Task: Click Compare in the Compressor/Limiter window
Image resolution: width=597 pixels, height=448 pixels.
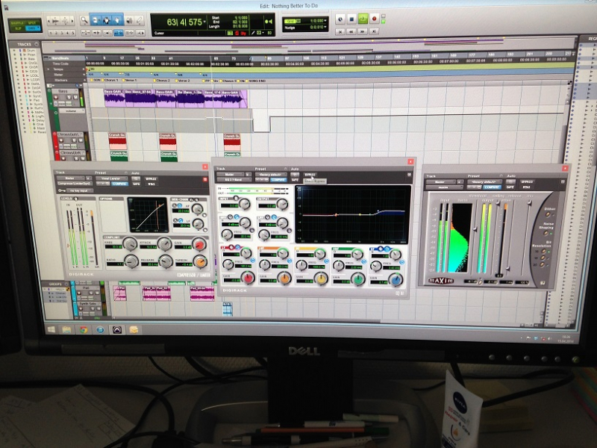Action: click(119, 184)
